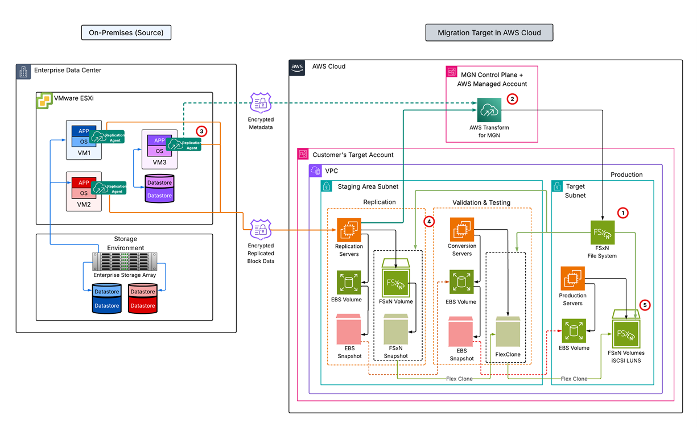This screenshot has height=427, width=697.
Task: Select the "Enterprise Data Center" label
Action: point(68,71)
